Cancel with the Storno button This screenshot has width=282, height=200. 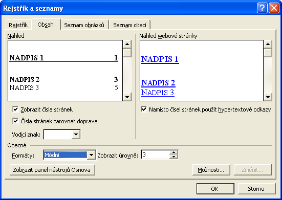click(256, 189)
